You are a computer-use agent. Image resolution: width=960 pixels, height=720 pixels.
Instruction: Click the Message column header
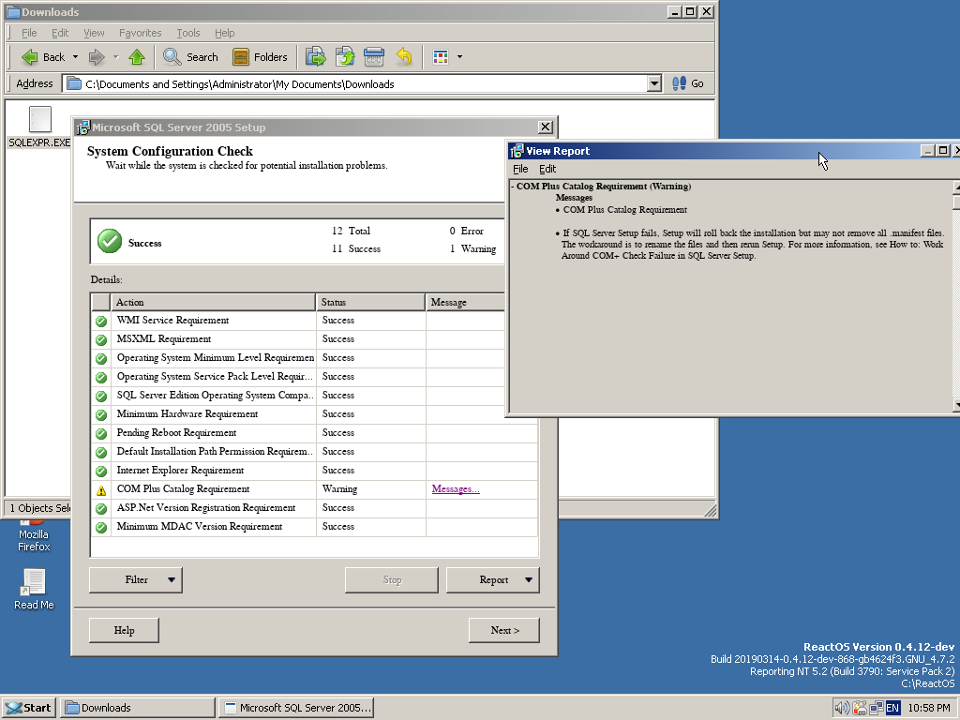click(x=465, y=303)
